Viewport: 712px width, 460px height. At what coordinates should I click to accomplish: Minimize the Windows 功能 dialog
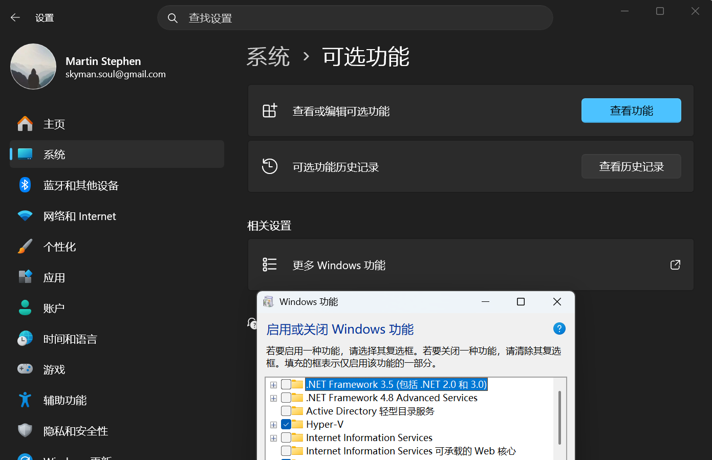pos(486,302)
